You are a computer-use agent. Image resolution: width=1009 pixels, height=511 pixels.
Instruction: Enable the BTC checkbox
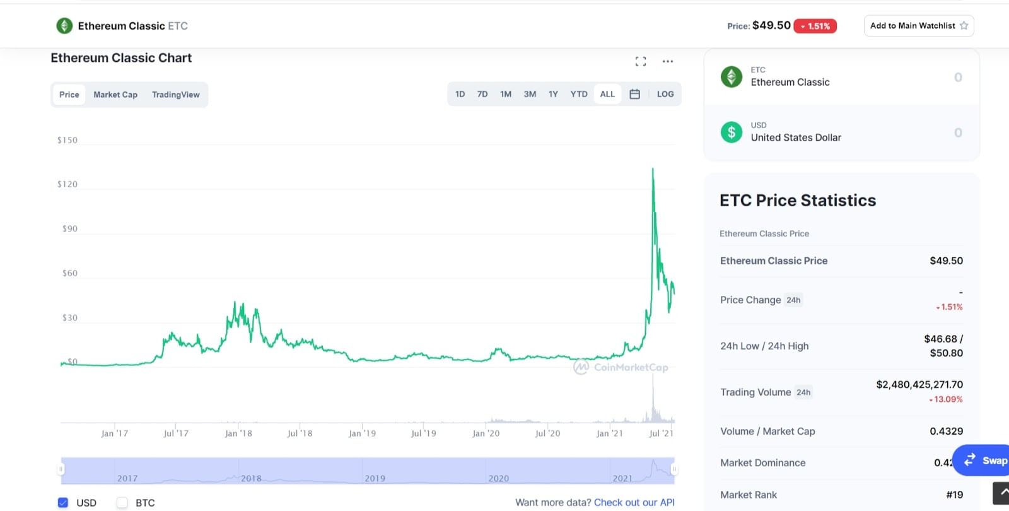[122, 502]
